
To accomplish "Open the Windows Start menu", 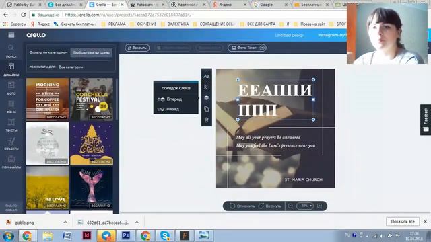I will (8, 236).
